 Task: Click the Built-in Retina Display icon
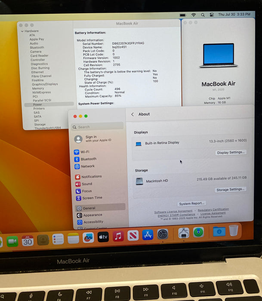pyautogui.click(x=138, y=144)
